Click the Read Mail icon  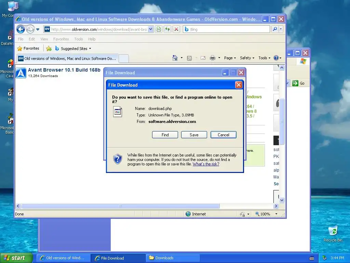point(203,58)
